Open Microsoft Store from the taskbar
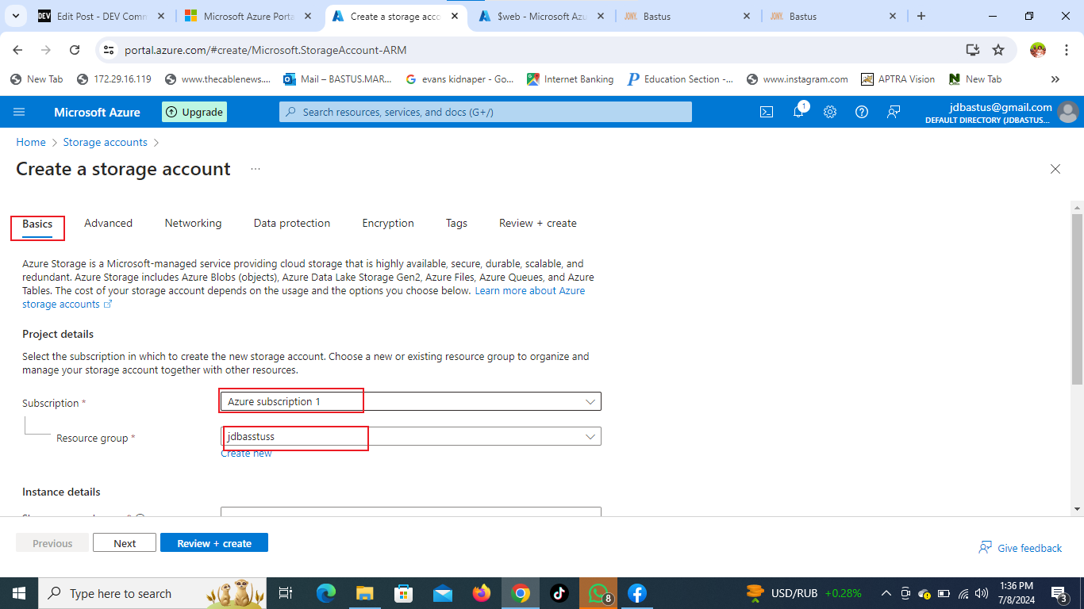 [x=403, y=593]
